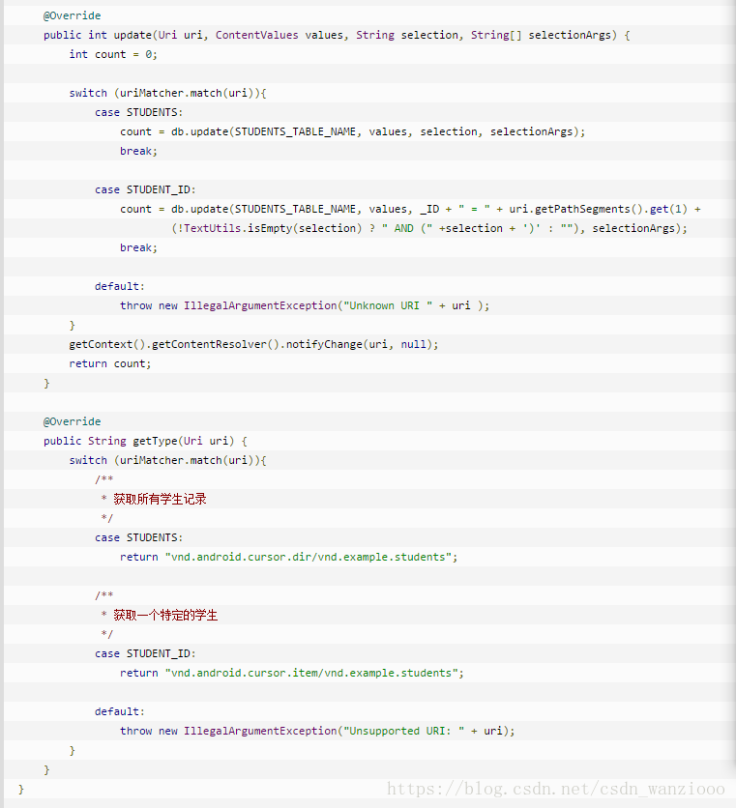736x808 pixels.
Task: Click the 'int count = 0;' line
Action: pos(113,55)
